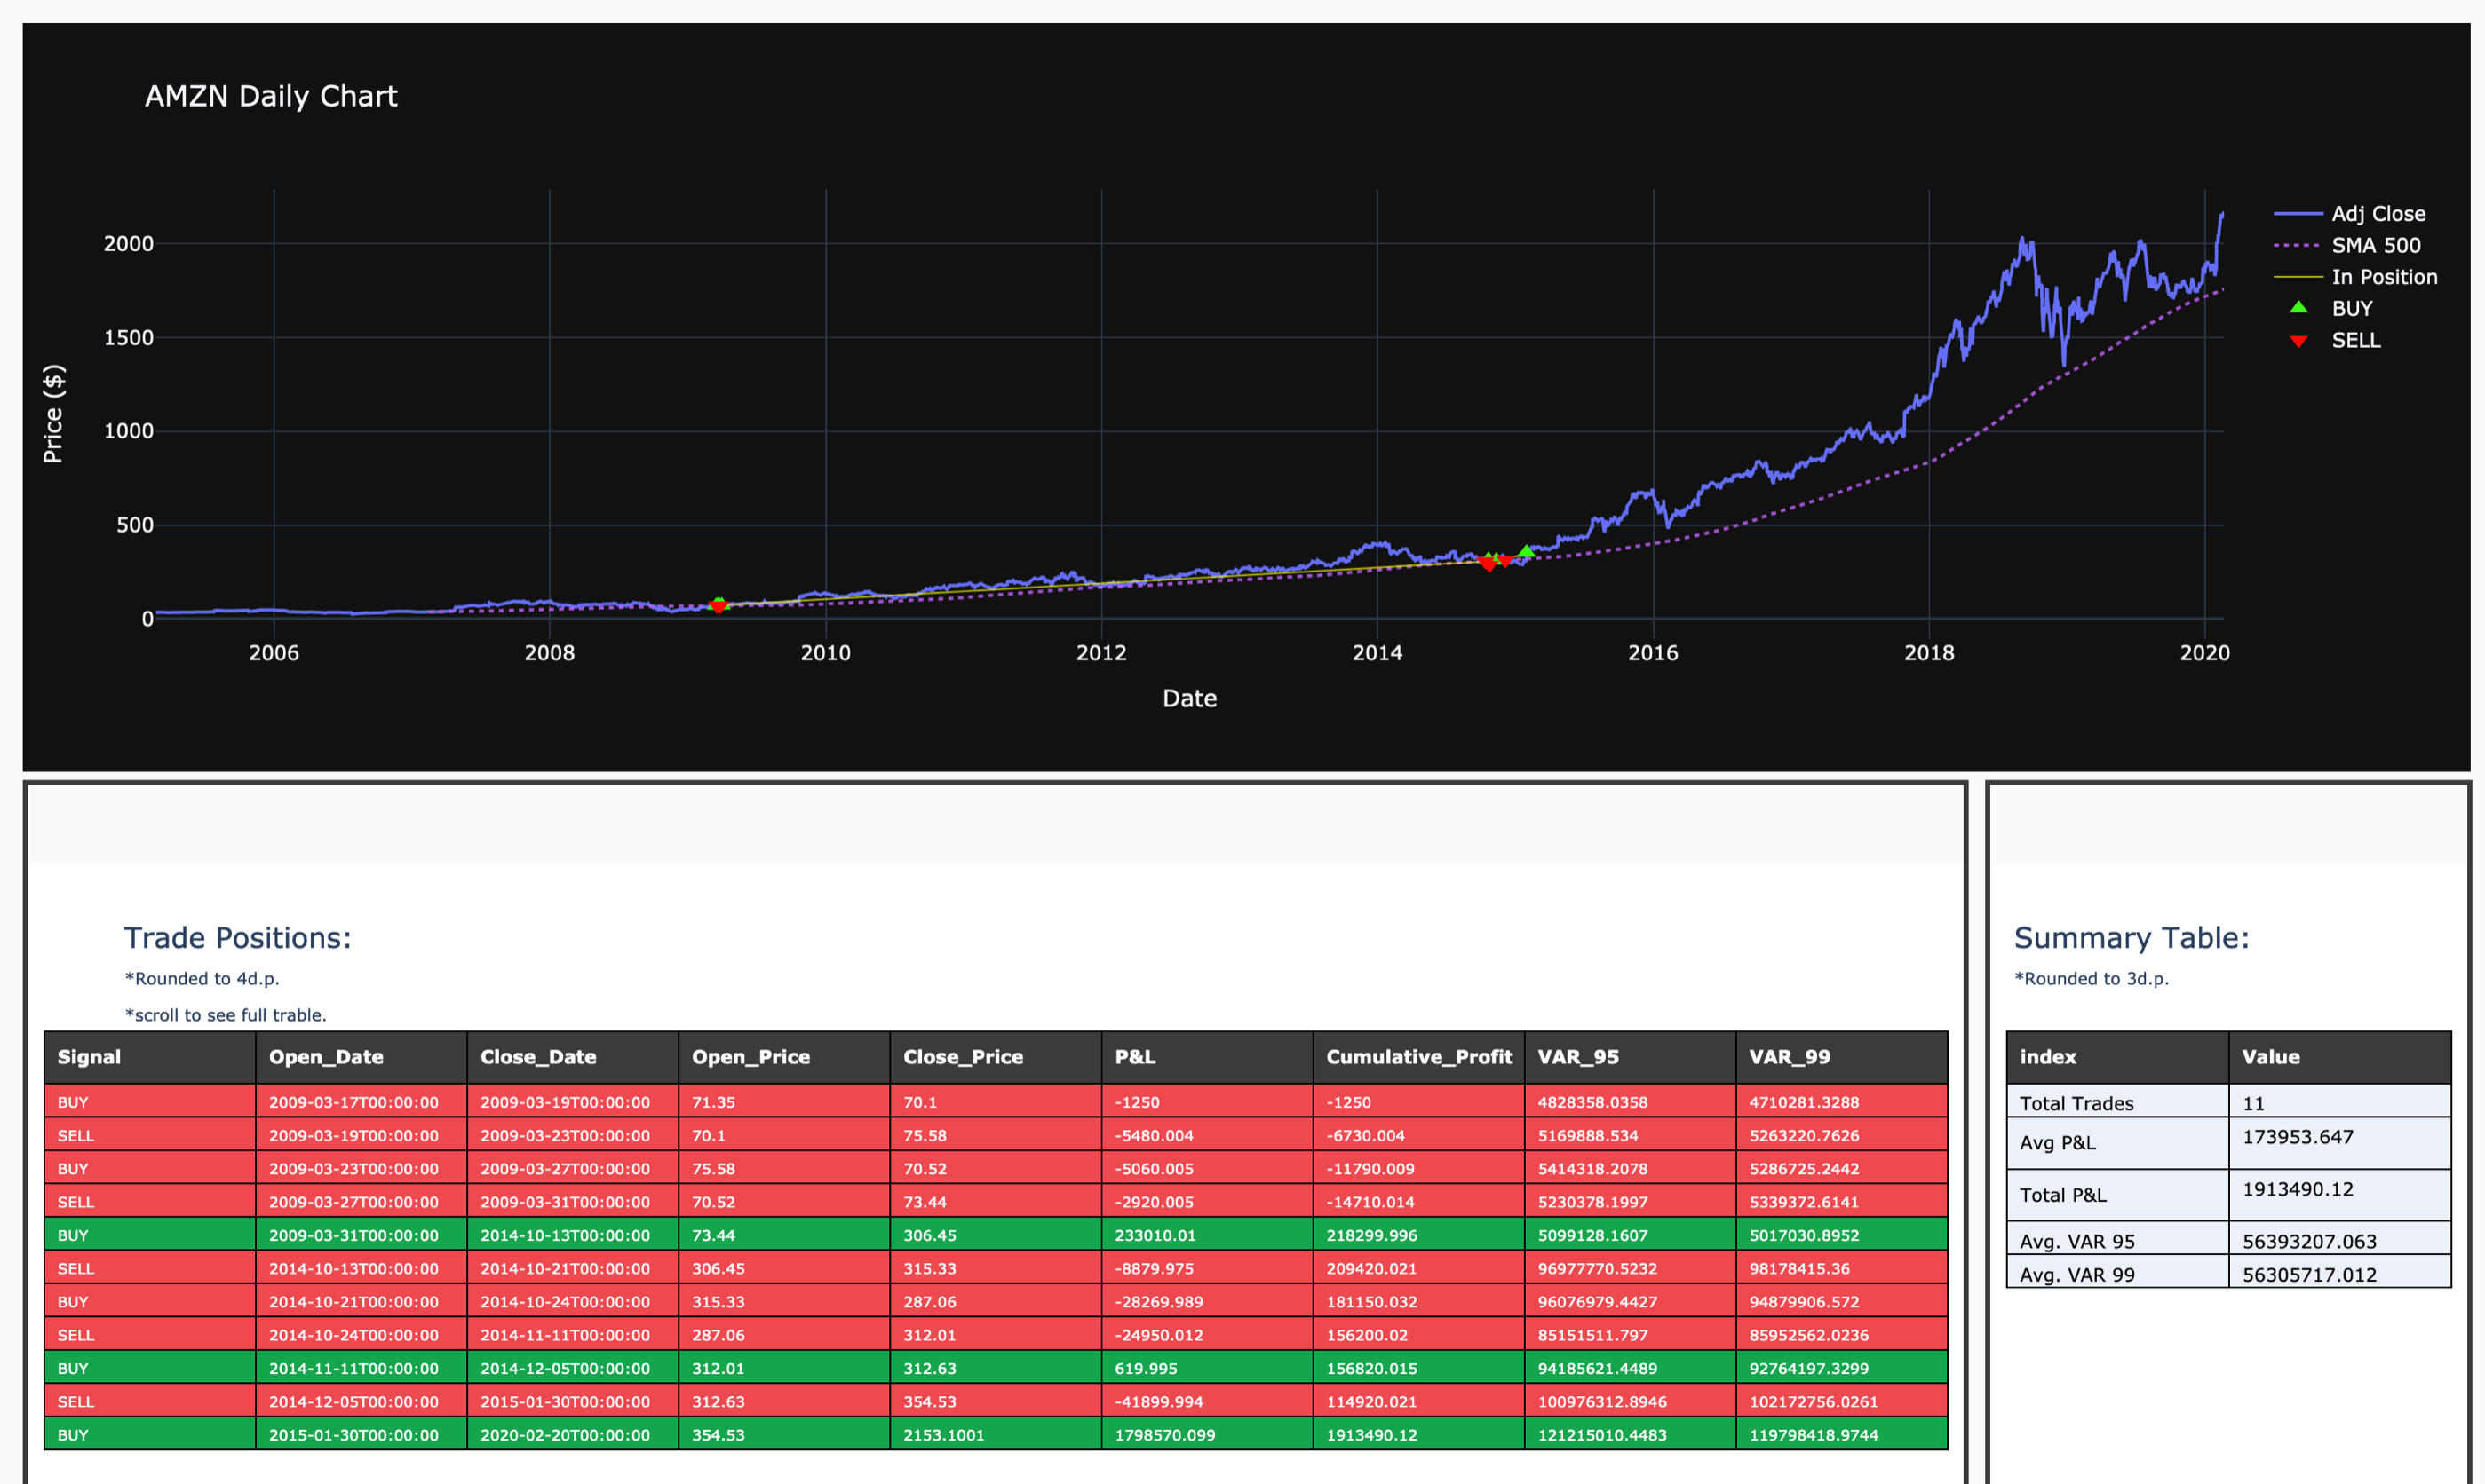The height and width of the screenshot is (1484, 2485).
Task: Toggle In Position line in legend
Action: (x=2383, y=277)
